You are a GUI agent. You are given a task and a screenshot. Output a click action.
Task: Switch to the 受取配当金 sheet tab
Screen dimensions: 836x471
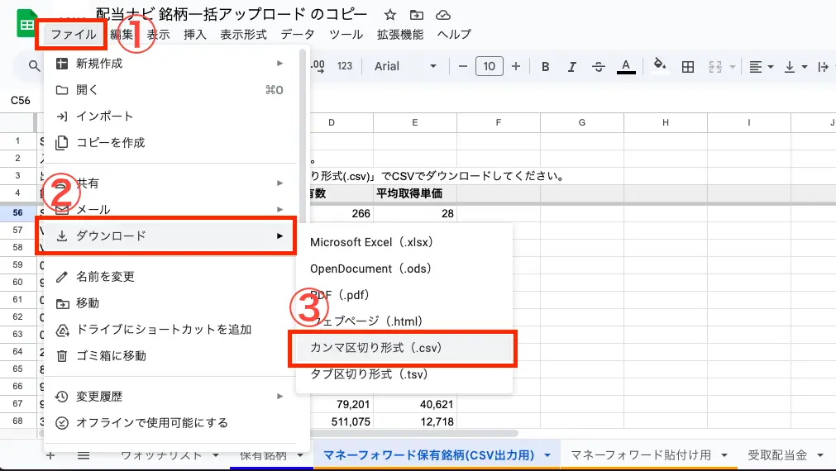pyautogui.click(x=777, y=455)
